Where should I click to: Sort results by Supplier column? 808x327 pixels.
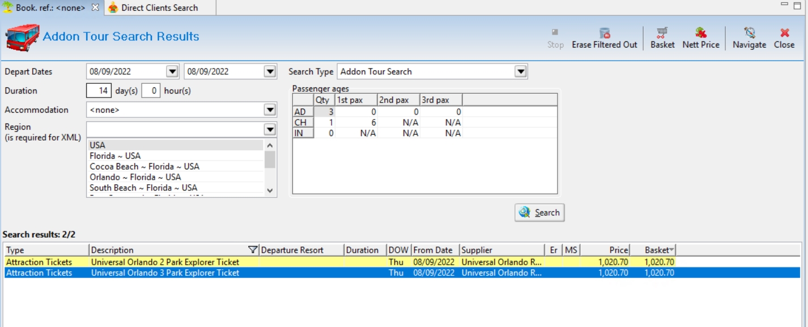pos(502,250)
